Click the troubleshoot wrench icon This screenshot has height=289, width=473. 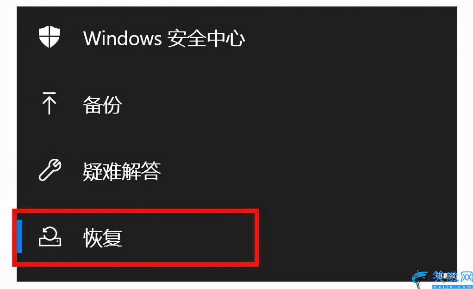[50, 170]
